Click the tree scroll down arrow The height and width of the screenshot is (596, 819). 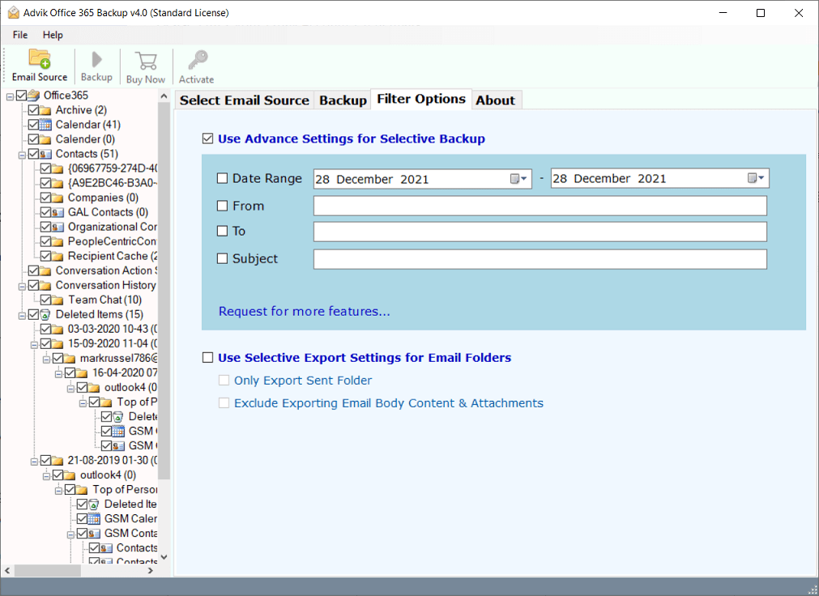(164, 557)
